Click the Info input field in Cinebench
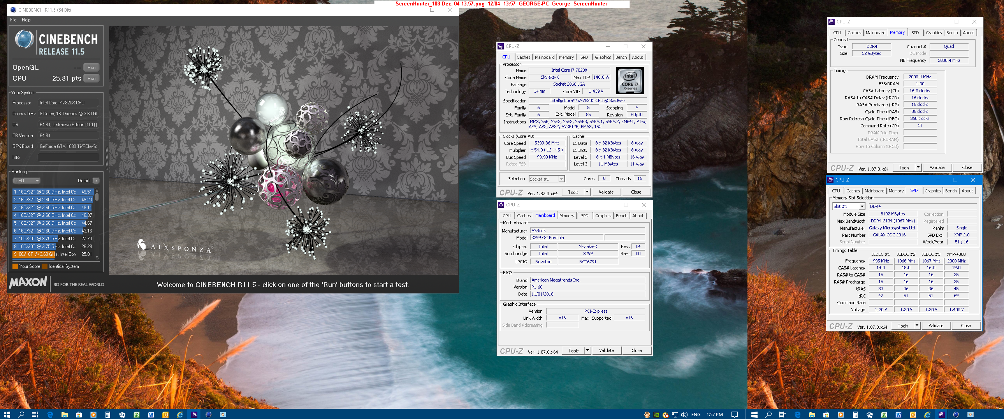1004x419 pixels. 68,157
